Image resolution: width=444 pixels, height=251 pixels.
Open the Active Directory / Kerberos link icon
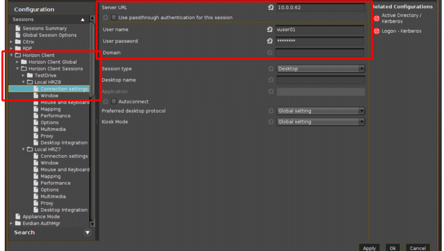point(376,18)
